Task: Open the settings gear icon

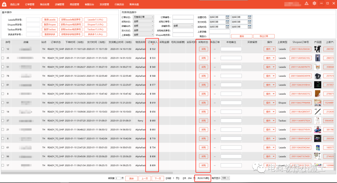Action: tap(314, 3)
